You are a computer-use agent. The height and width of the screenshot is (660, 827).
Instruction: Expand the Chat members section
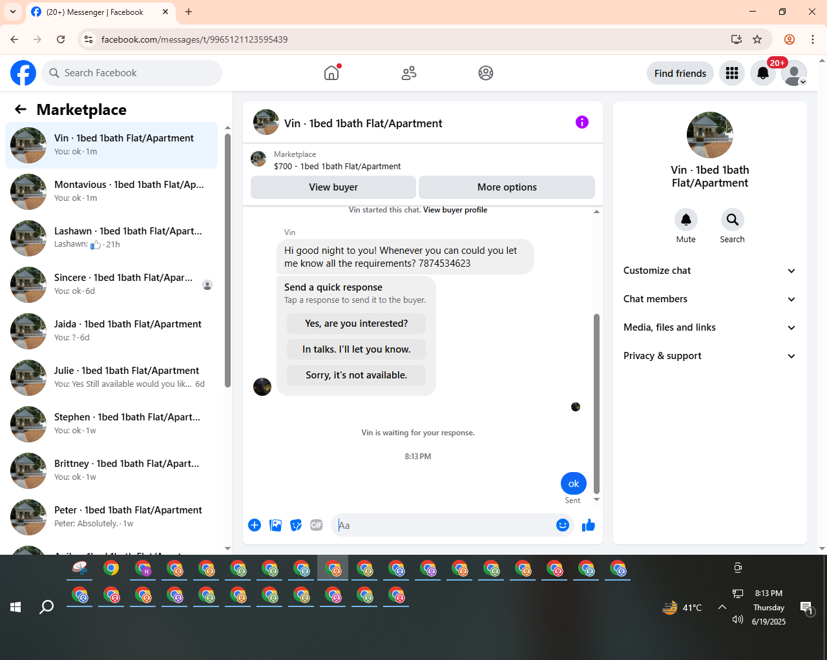pyautogui.click(x=710, y=299)
